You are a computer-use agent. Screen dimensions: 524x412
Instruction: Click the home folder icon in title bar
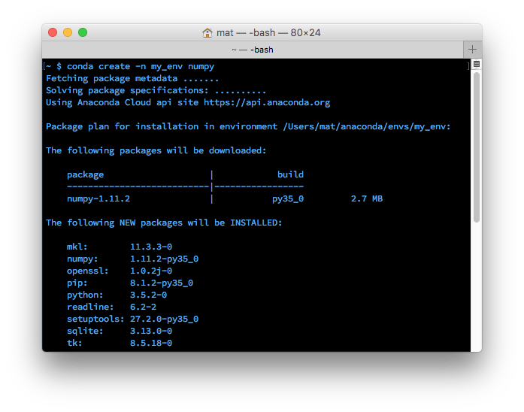207,32
